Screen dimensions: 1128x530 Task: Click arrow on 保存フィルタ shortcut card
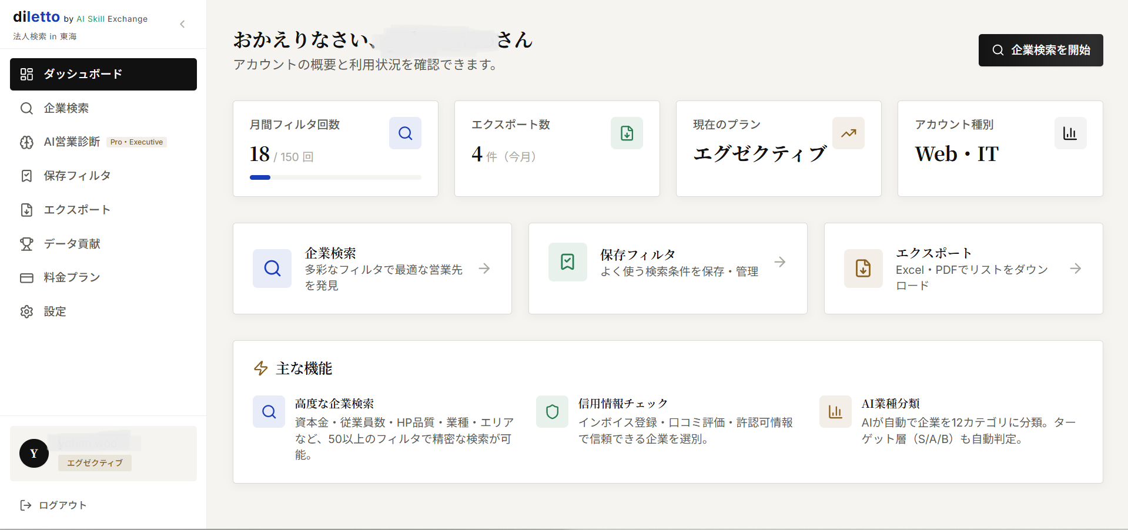point(780,262)
